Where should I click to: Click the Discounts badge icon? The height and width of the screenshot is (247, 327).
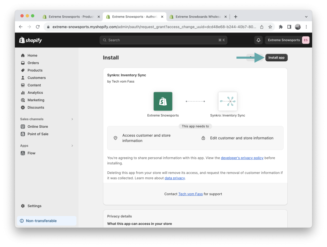point(23,107)
